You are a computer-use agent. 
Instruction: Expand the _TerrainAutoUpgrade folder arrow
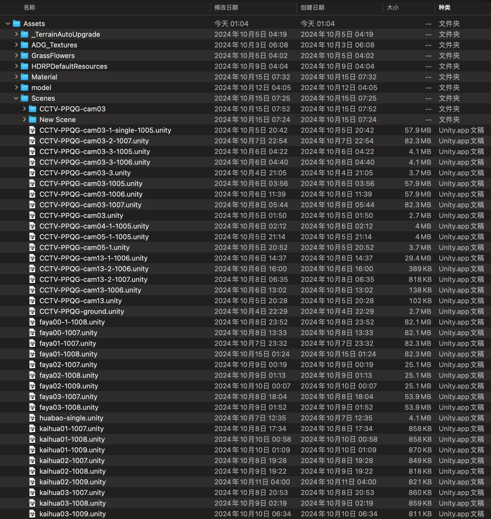pos(16,34)
